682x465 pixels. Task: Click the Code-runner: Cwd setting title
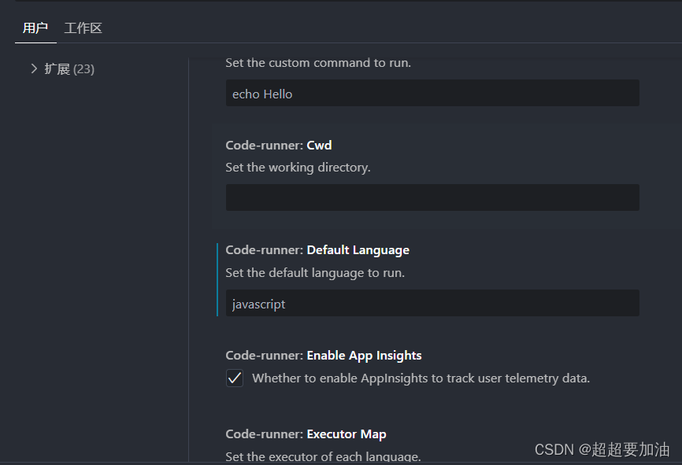pyautogui.click(x=278, y=145)
